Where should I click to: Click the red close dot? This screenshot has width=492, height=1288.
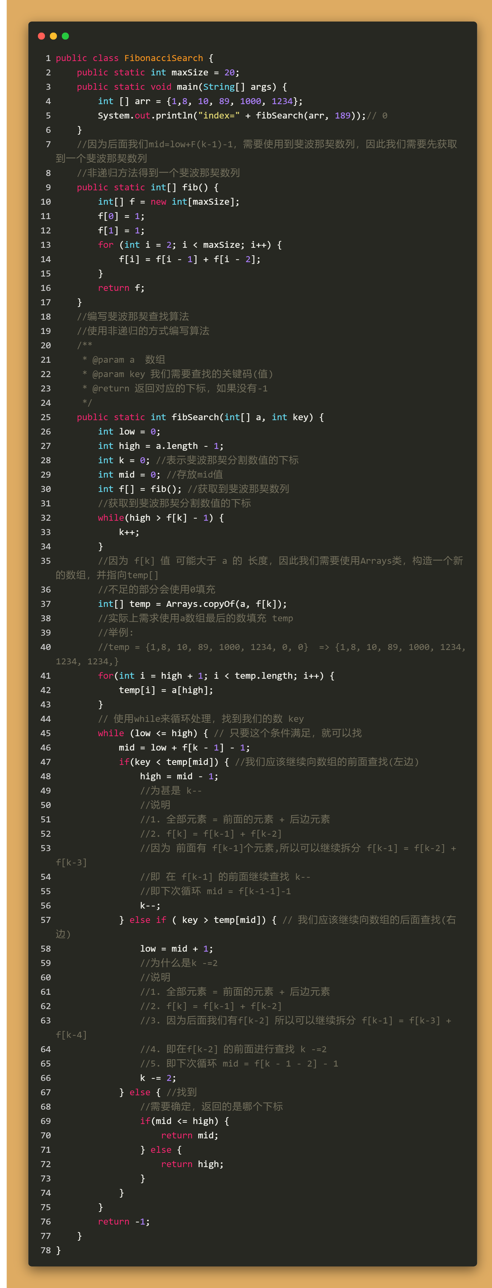coord(42,36)
